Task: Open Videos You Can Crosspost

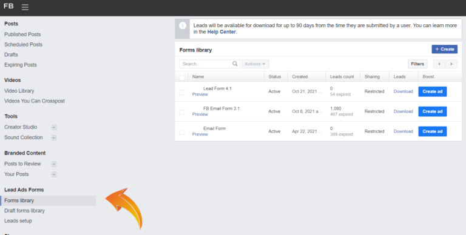Action: (x=34, y=101)
